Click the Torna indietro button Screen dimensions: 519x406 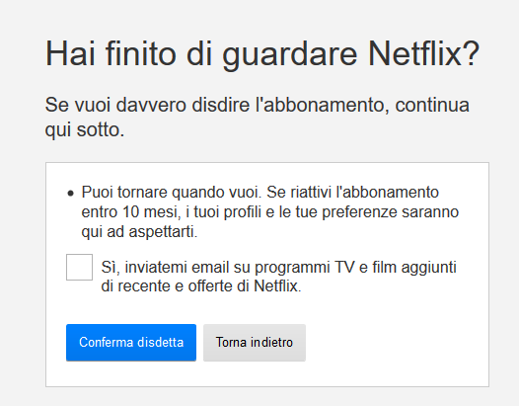[255, 343]
